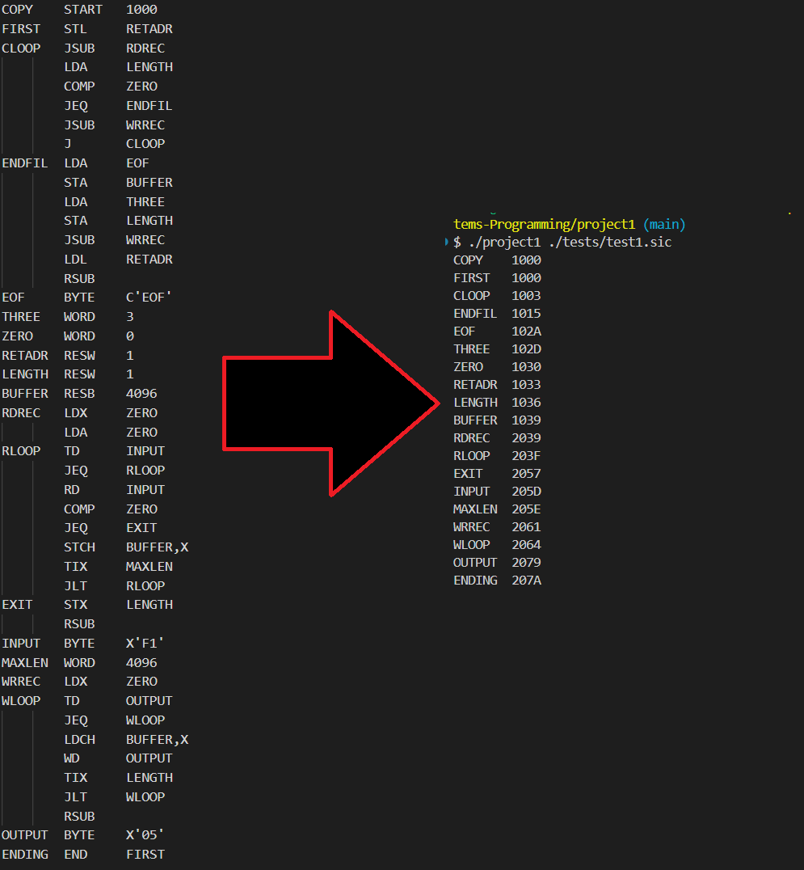Click address 1039 in the BUFFER output row
804x870 pixels.
[x=526, y=420]
